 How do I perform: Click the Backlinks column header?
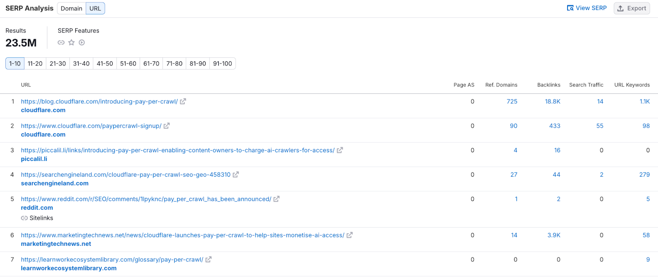click(549, 85)
